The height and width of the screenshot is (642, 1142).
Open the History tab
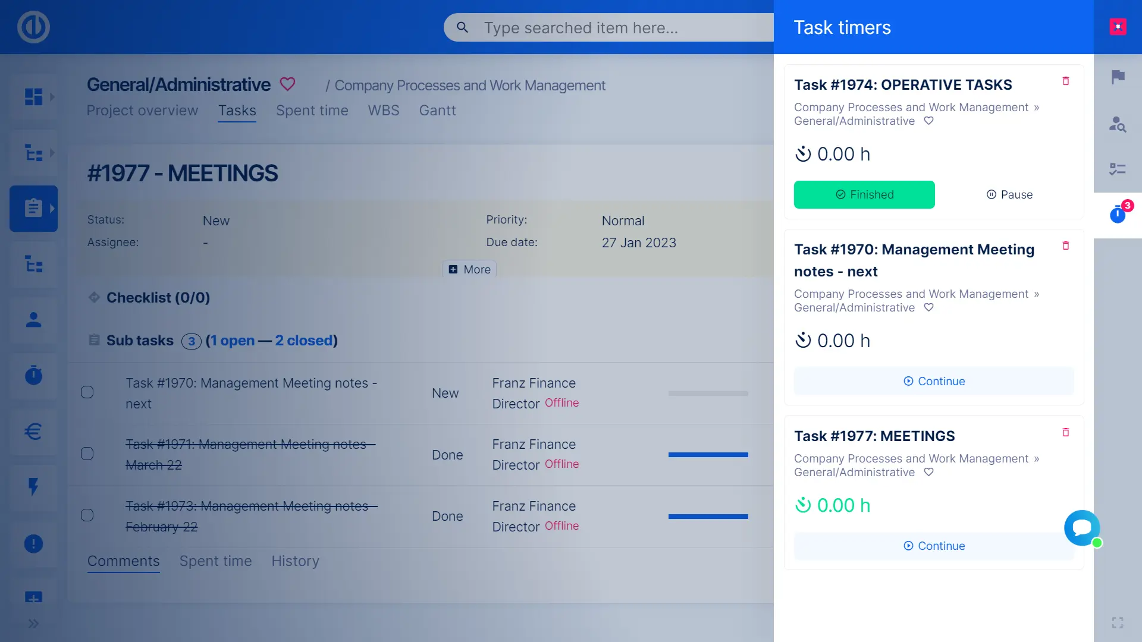tap(295, 561)
